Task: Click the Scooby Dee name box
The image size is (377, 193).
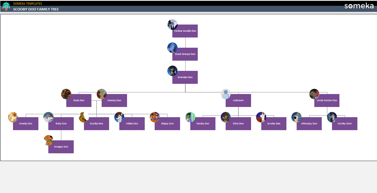Action: 274,124
